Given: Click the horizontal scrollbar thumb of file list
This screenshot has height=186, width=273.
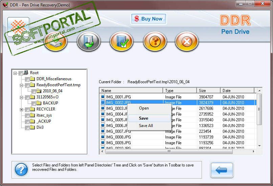Looking at the screenshot, I should 169,151.
